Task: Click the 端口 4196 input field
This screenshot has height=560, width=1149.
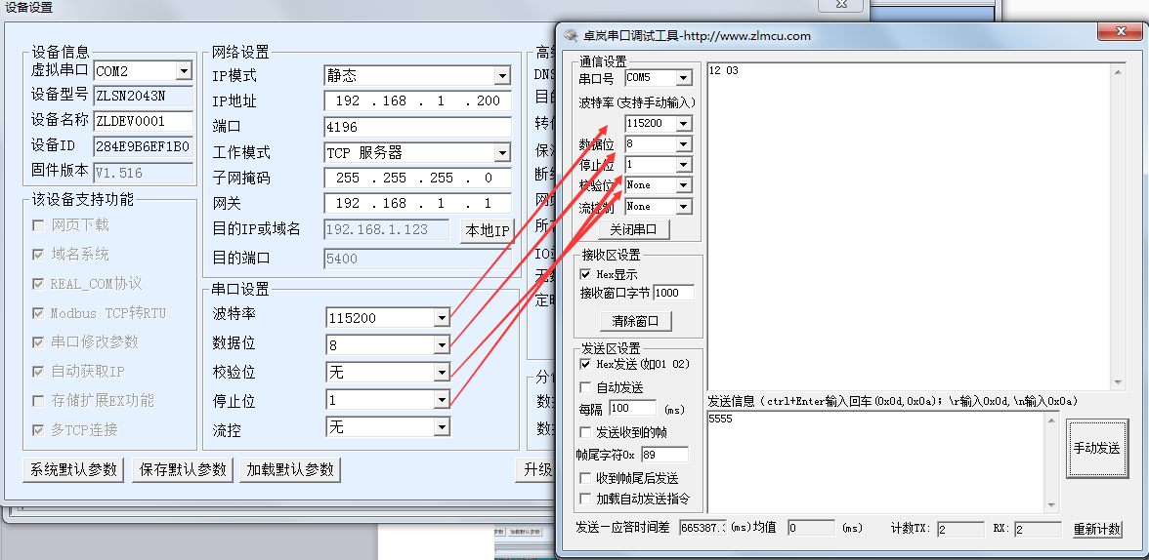Action: tap(417, 128)
